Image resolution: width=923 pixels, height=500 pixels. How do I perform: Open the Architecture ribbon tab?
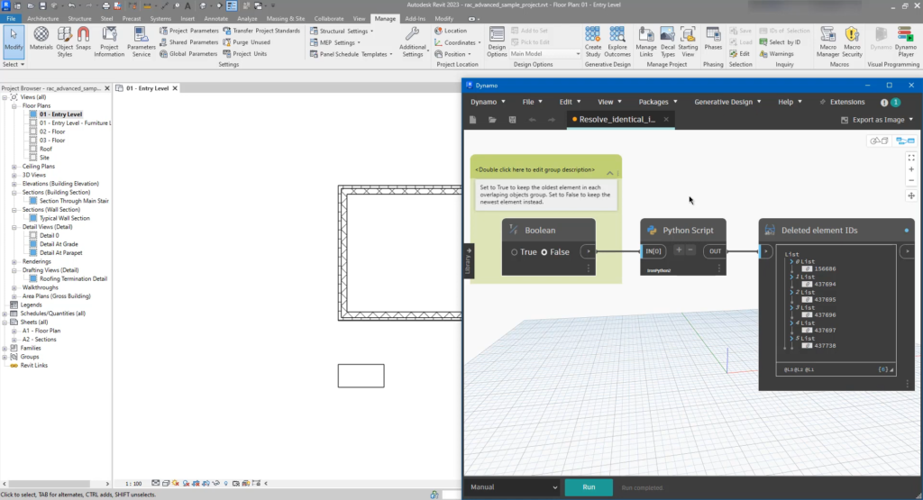click(43, 19)
